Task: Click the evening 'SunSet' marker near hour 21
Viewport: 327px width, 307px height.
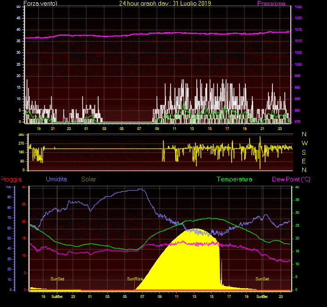Action: [262, 279]
